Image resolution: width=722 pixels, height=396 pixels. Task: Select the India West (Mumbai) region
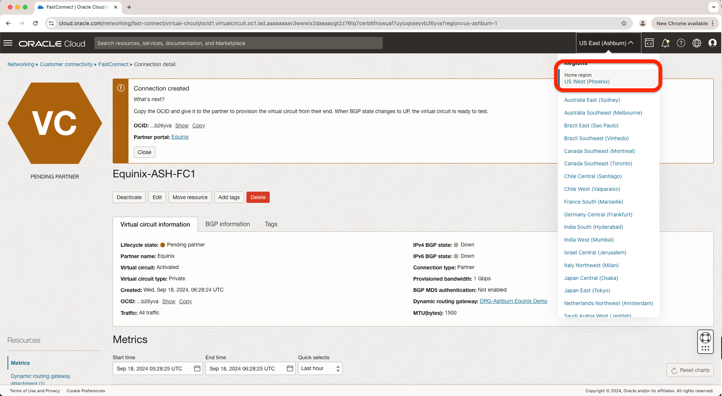[x=589, y=240]
